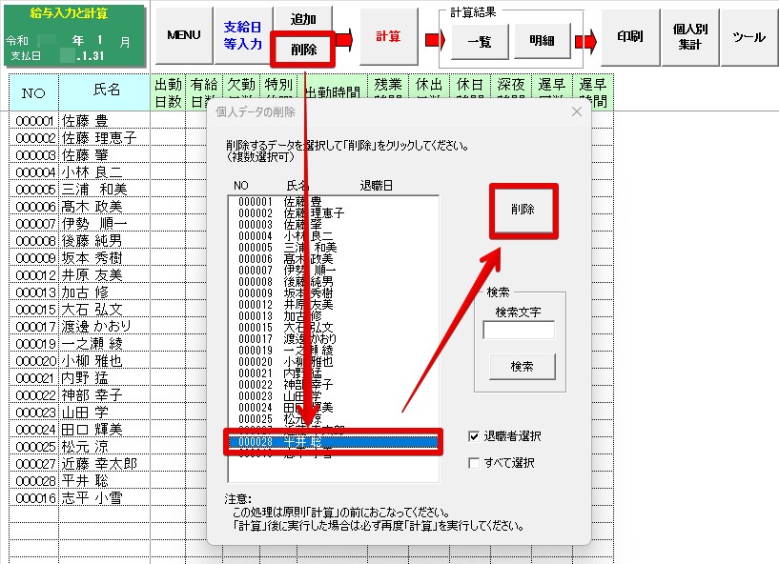
Task: Click the 追加 button
Action: 302,19
